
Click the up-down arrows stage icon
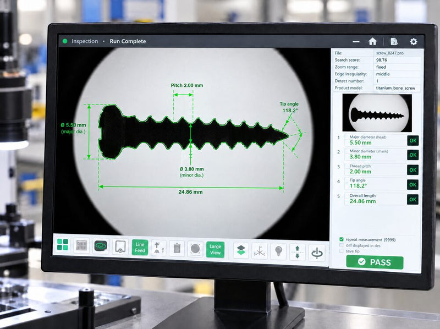298,252
